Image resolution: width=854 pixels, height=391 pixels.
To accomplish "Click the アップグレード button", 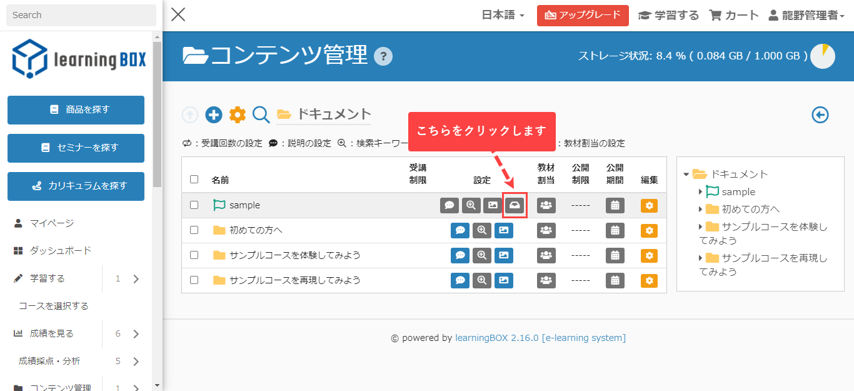I will click(x=582, y=15).
